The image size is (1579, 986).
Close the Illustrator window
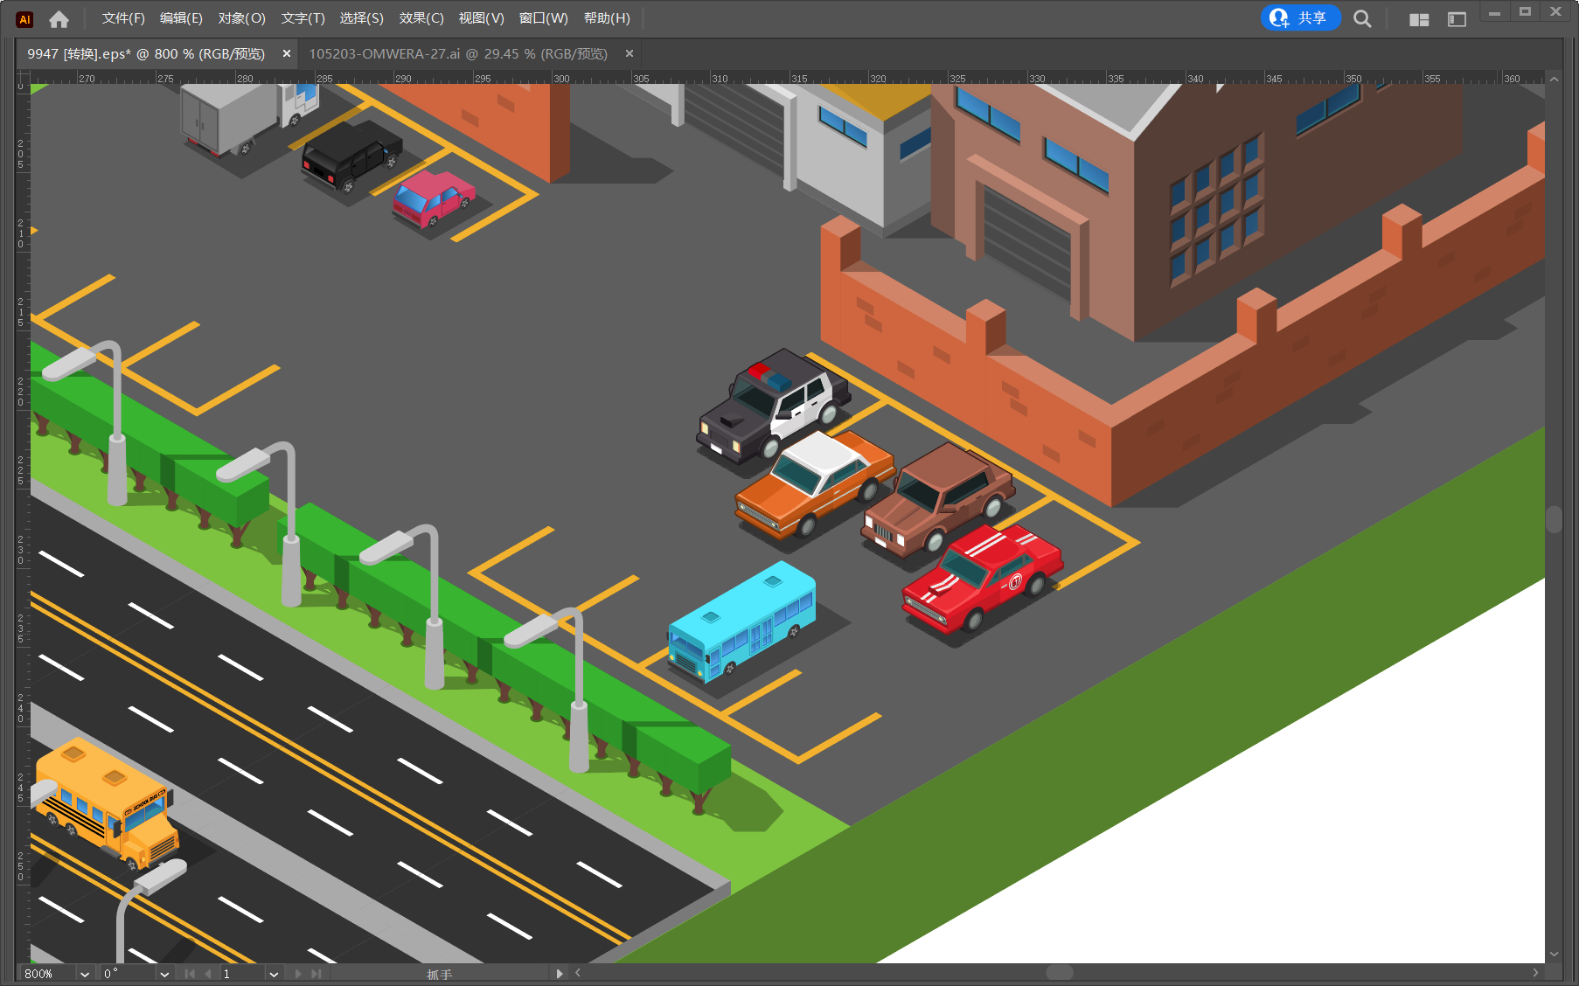1556,12
